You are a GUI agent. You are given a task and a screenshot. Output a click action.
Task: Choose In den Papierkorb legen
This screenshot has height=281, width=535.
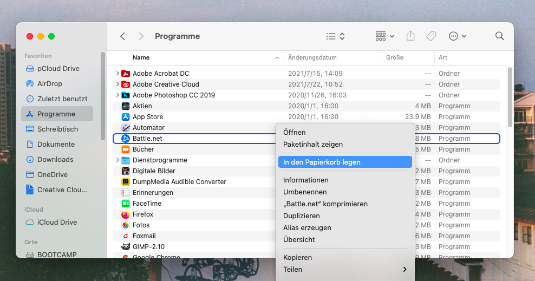345,162
